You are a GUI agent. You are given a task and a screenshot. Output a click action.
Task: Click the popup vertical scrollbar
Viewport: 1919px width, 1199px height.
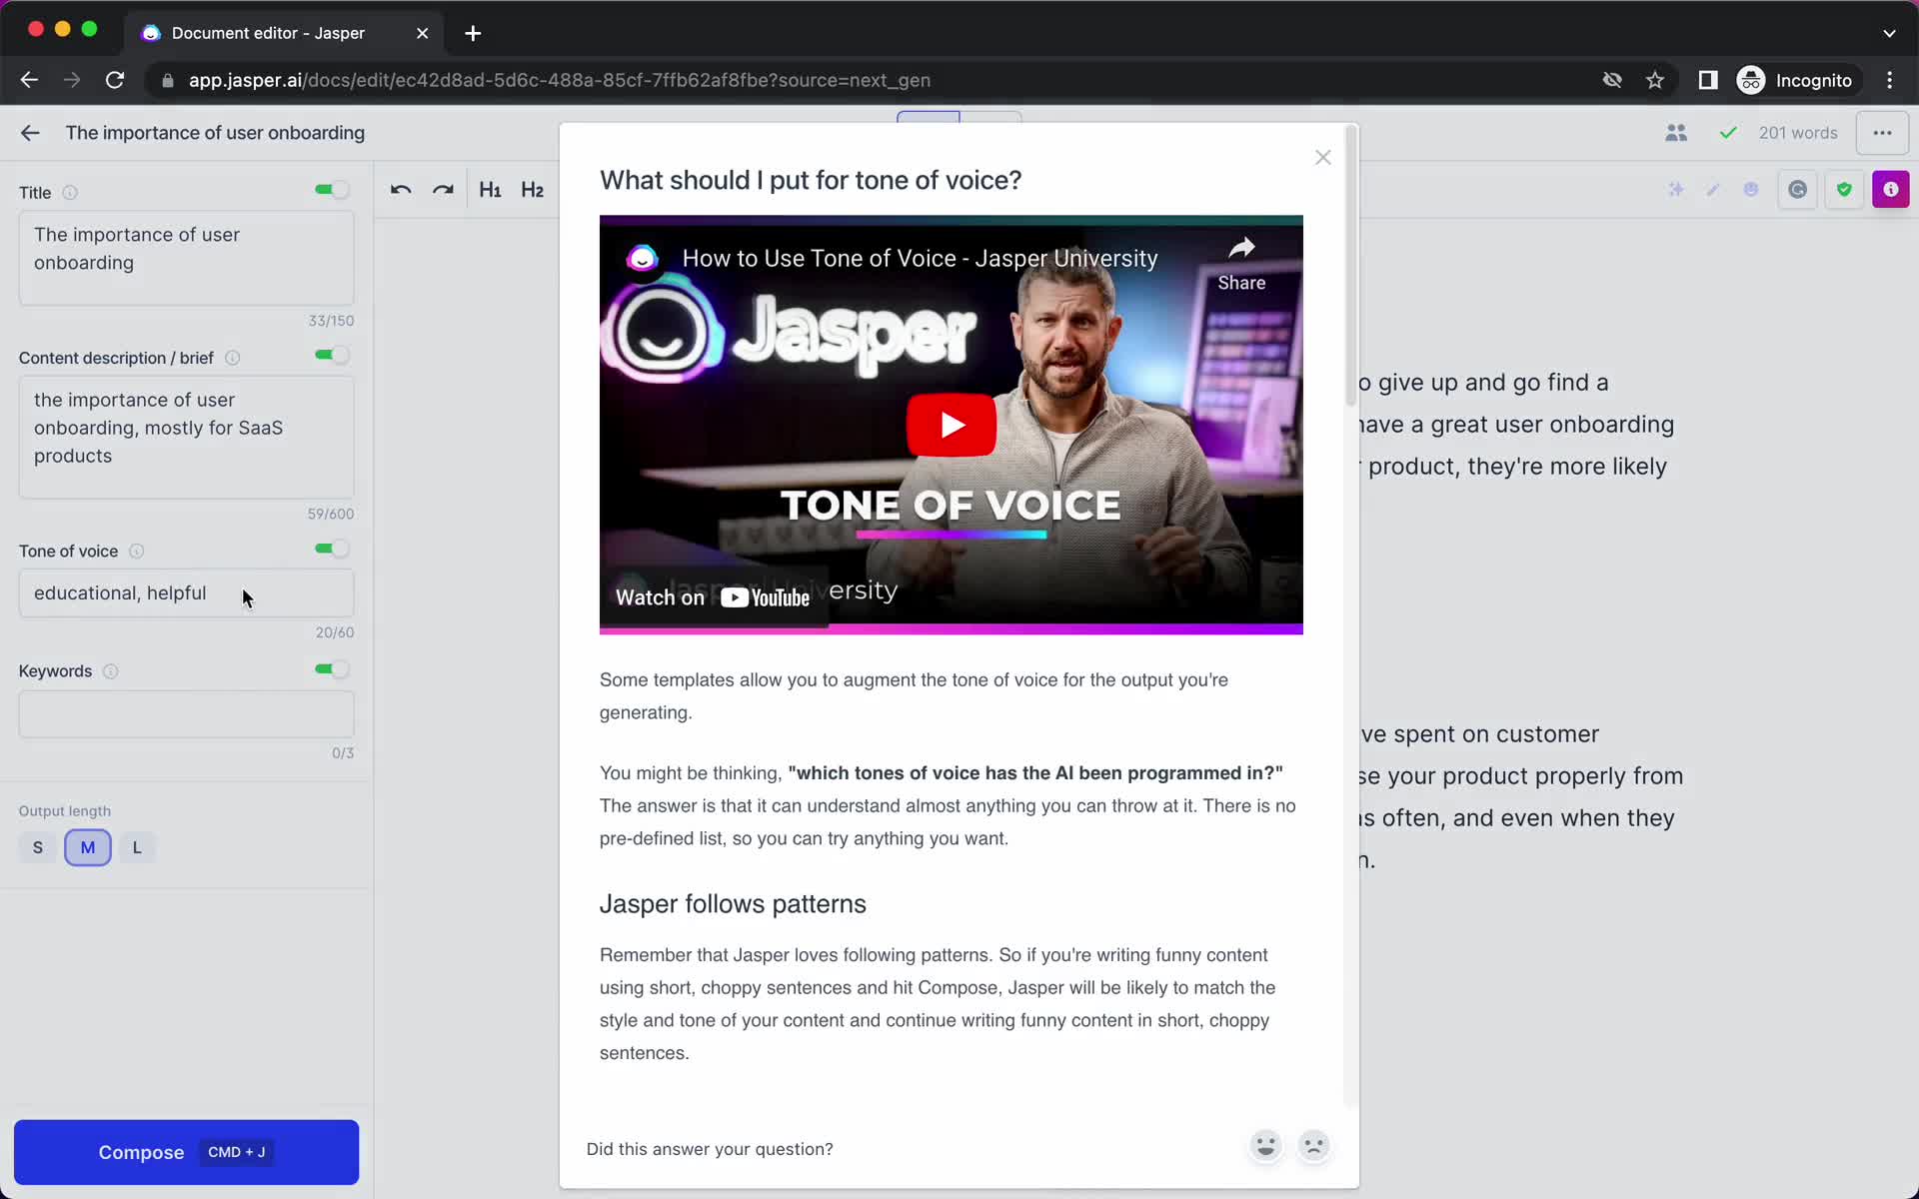coord(1350,266)
